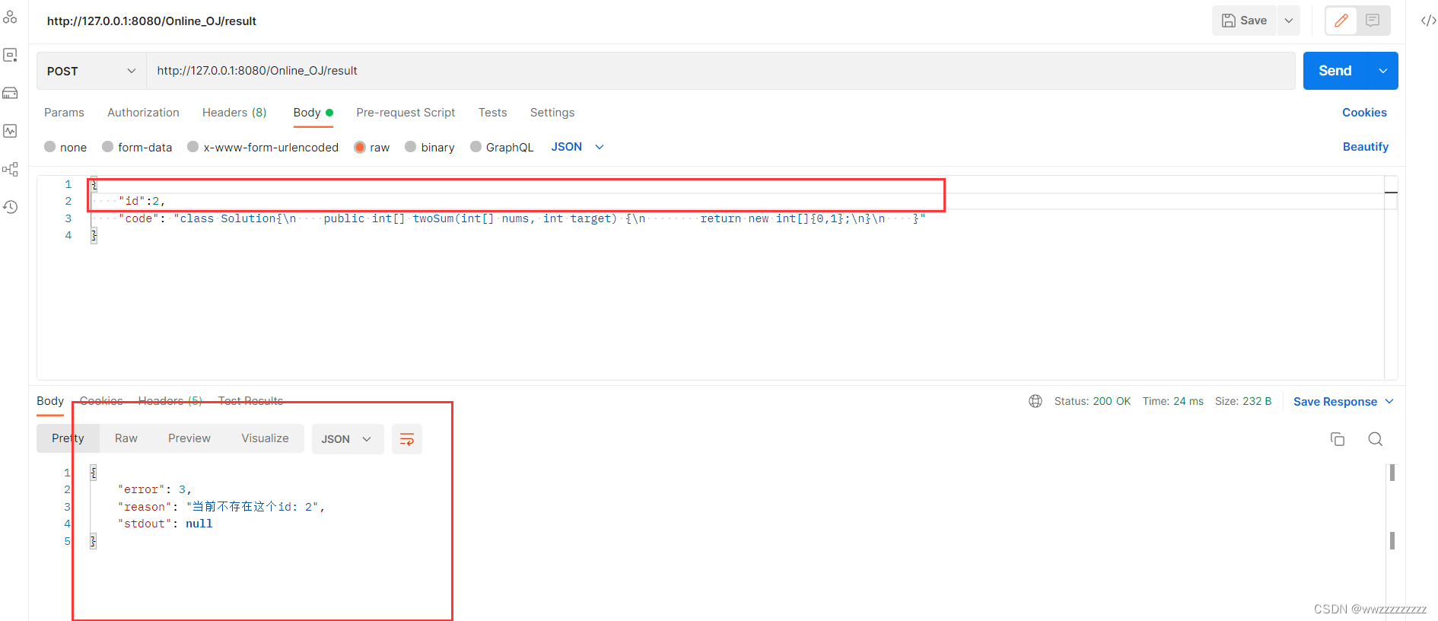Open the Tests tab
The image size is (1438, 621).
[492, 113]
